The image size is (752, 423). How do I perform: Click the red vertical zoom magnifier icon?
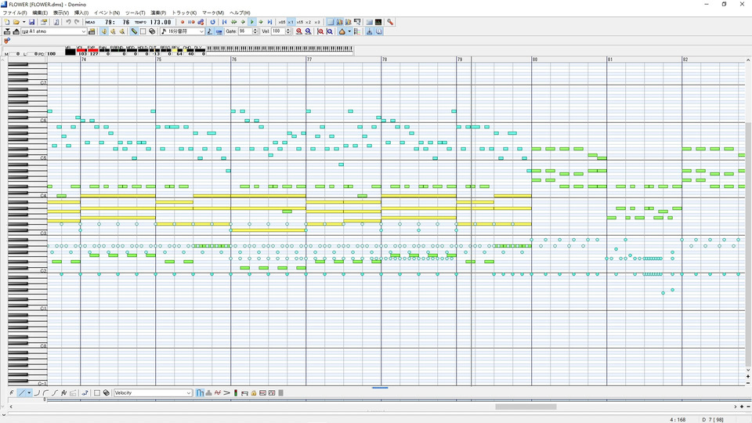pyautogui.click(x=320, y=31)
